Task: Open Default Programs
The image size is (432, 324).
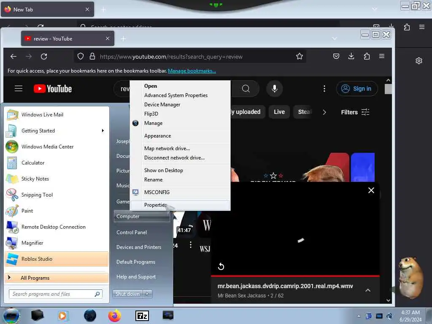Action: tap(136, 262)
